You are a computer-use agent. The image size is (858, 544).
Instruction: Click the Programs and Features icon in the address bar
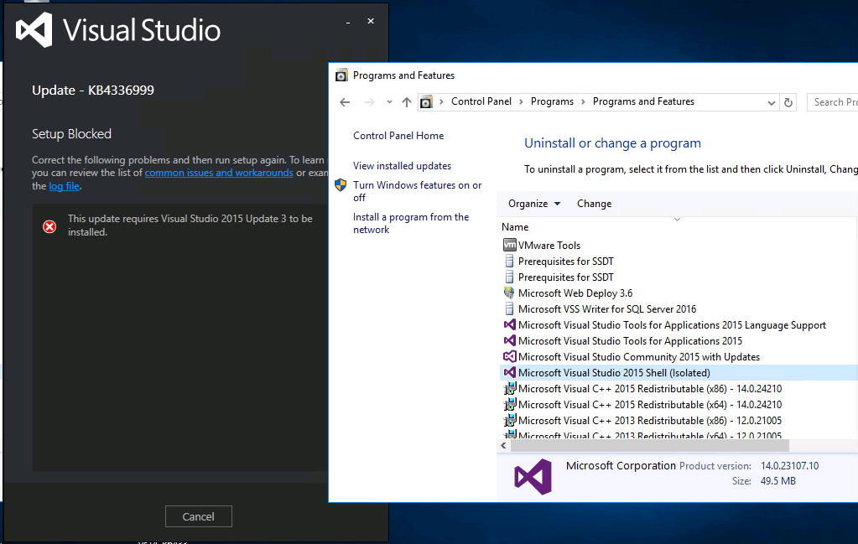(x=426, y=101)
